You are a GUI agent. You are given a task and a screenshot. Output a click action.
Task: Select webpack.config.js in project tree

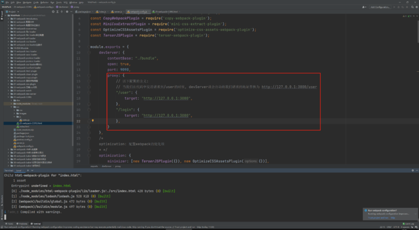(x=23, y=146)
